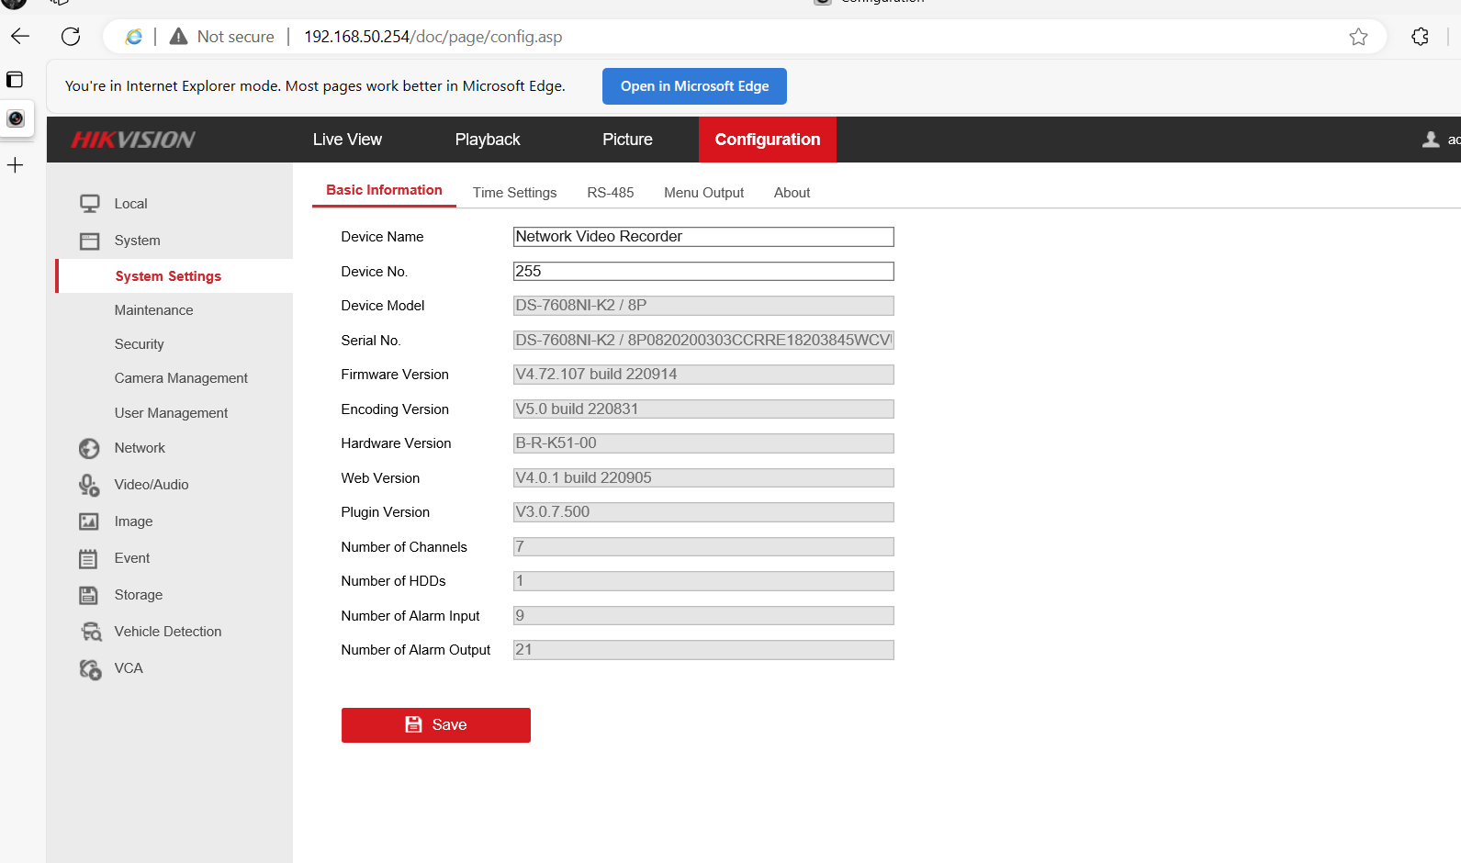The width and height of the screenshot is (1461, 863).
Task: Expand the Storage sidebar section
Action: click(x=139, y=595)
